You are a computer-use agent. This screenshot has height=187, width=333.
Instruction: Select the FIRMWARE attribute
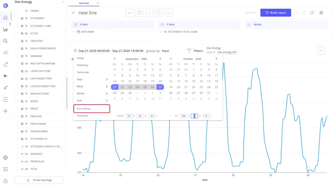(36, 56)
